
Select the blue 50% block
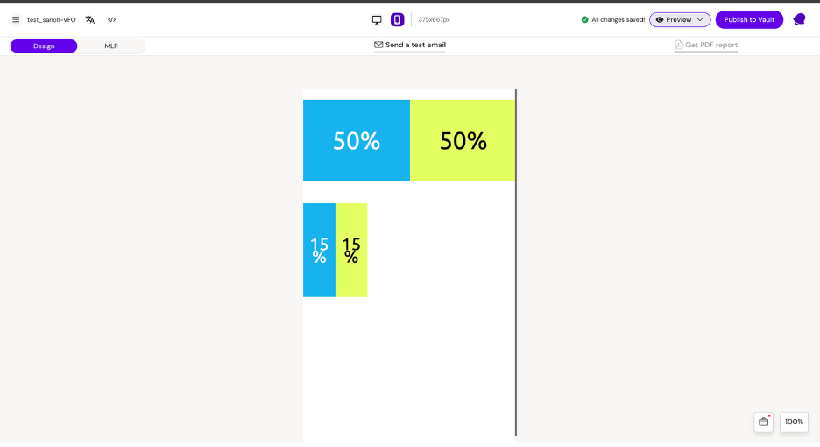tap(357, 140)
